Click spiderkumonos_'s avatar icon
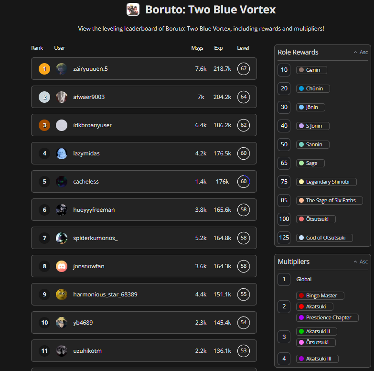This screenshot has height=371, width=374. click(62, 238)
